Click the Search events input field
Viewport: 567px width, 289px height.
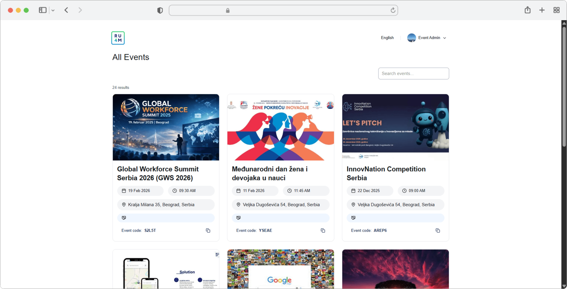click(413, 74)
